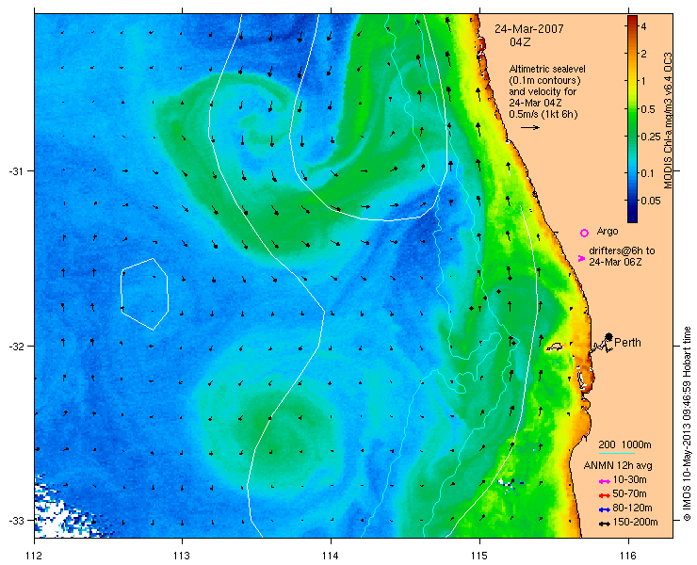697x565 pixels.
Task: Click the longitude axis label 116
Action: (628, 556)
